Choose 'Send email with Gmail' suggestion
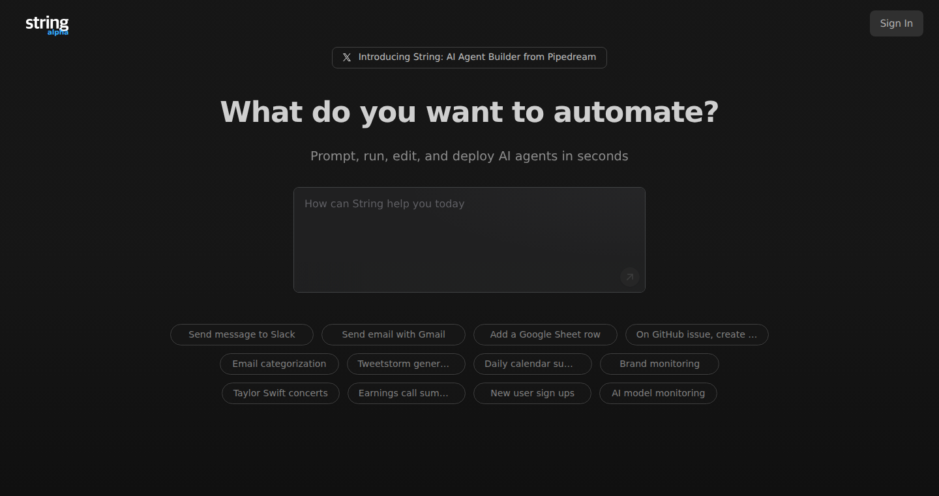The image size is (939, 496). click(393, 334)
